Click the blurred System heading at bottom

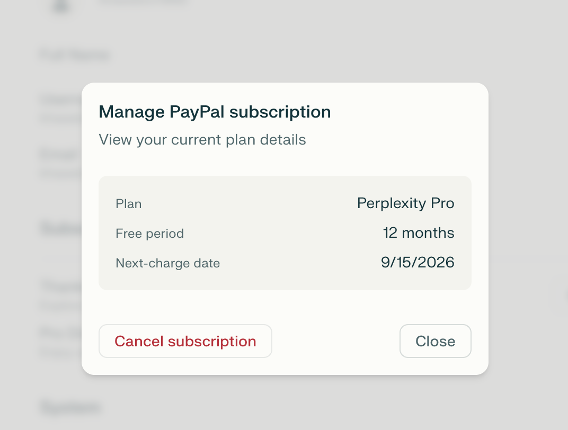click(70, 408)
